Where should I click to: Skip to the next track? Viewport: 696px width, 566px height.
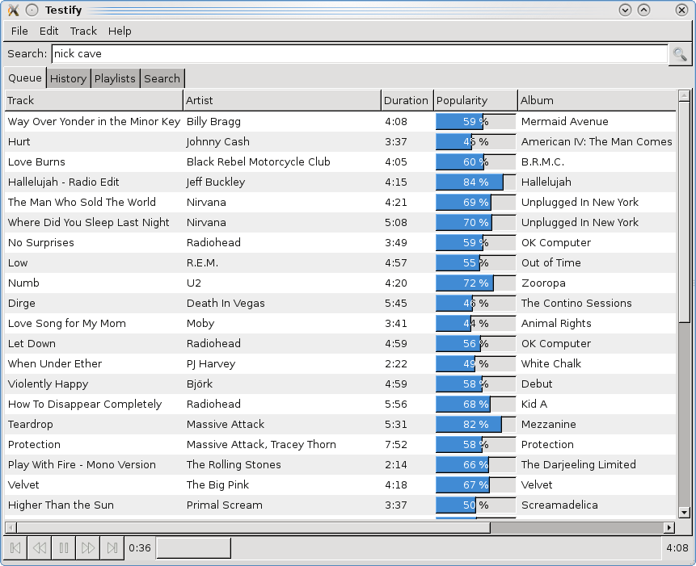point(112,548)
